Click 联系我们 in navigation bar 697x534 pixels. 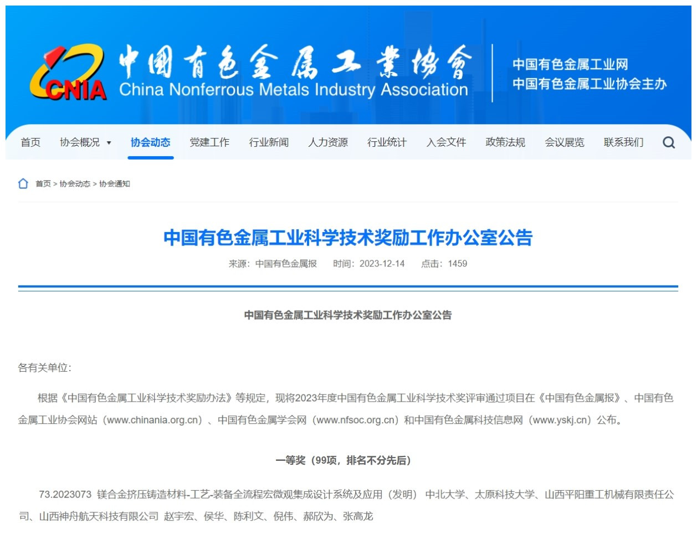[x=624, y=142]
